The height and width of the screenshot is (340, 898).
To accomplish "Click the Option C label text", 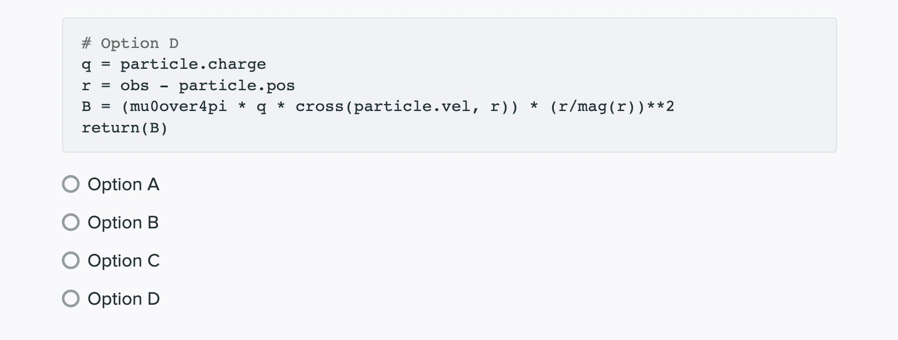I will (x=123, y=260).
